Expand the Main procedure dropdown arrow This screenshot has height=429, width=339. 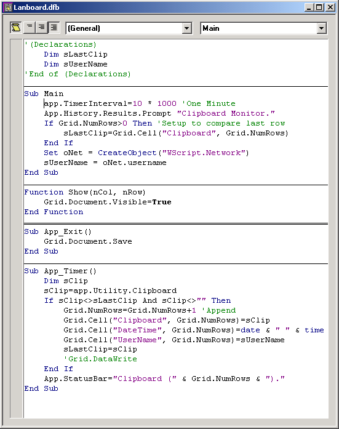[321, 28]
